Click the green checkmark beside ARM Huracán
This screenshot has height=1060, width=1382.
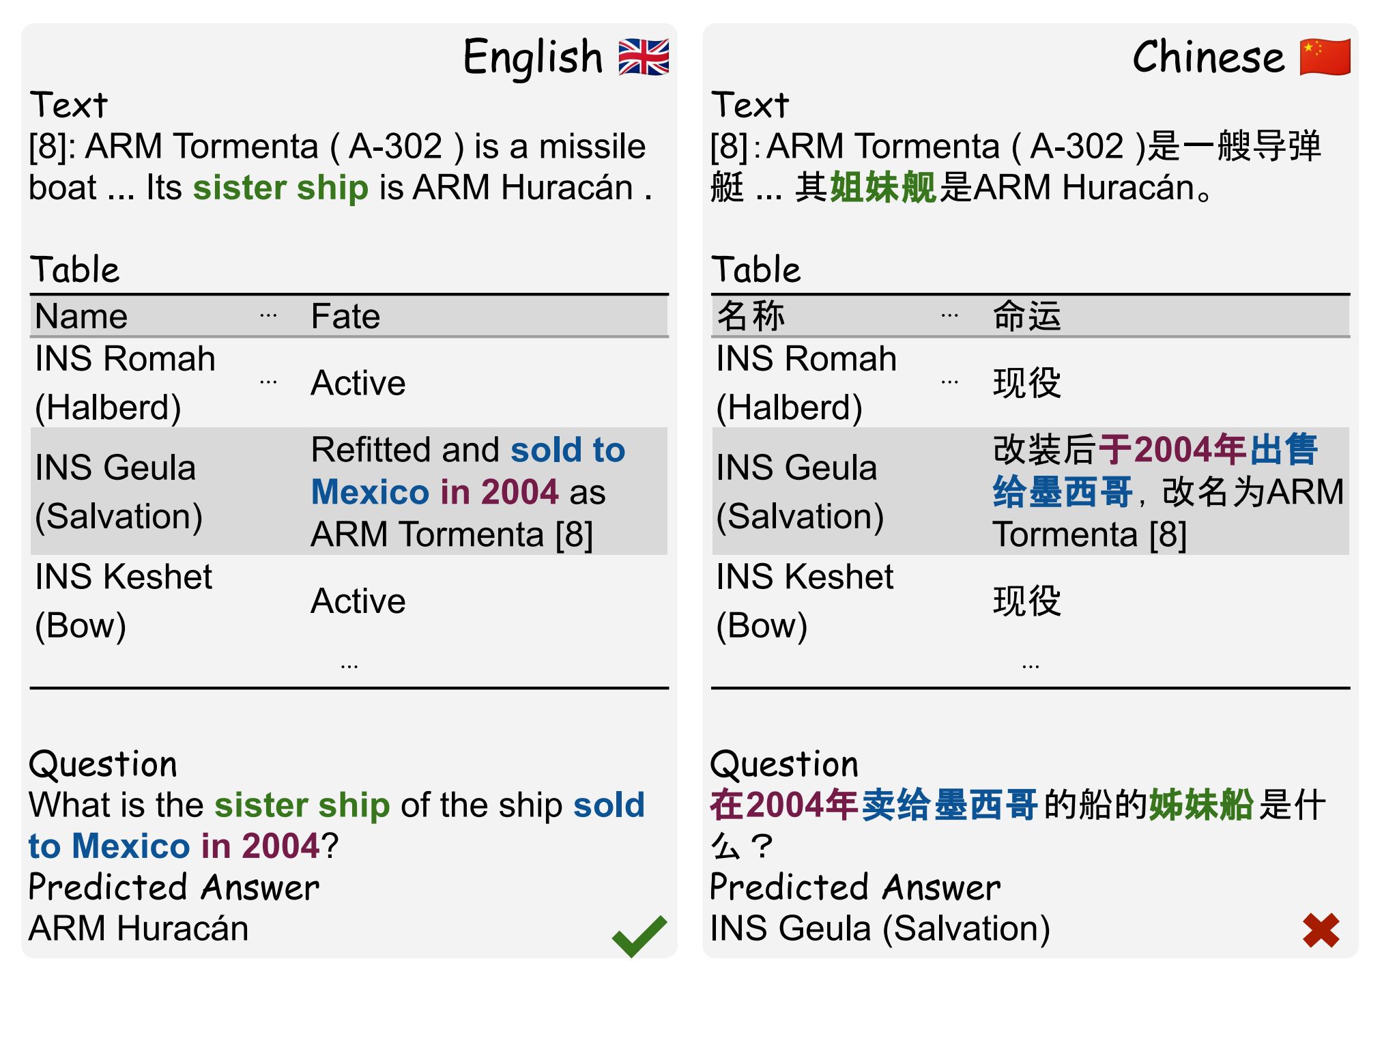click(639, 934)
